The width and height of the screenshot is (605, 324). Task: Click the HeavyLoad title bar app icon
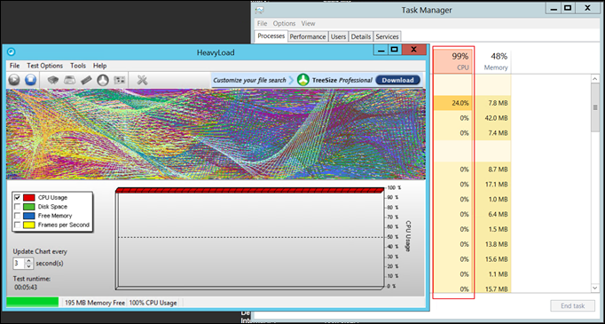coord(12,51)
